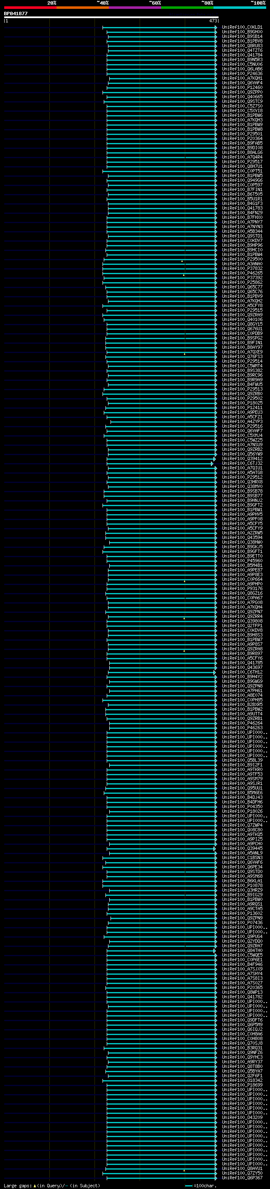Select the 'Large gaps' legend text

click(x=18, y=1186)
